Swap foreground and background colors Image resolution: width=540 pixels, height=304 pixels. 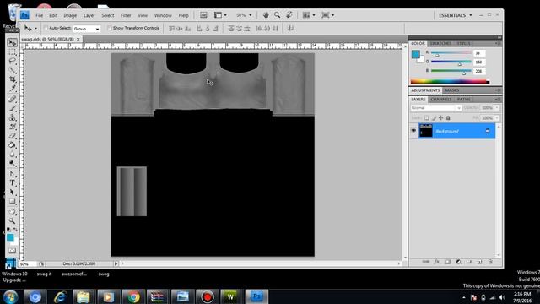(15, 229)
